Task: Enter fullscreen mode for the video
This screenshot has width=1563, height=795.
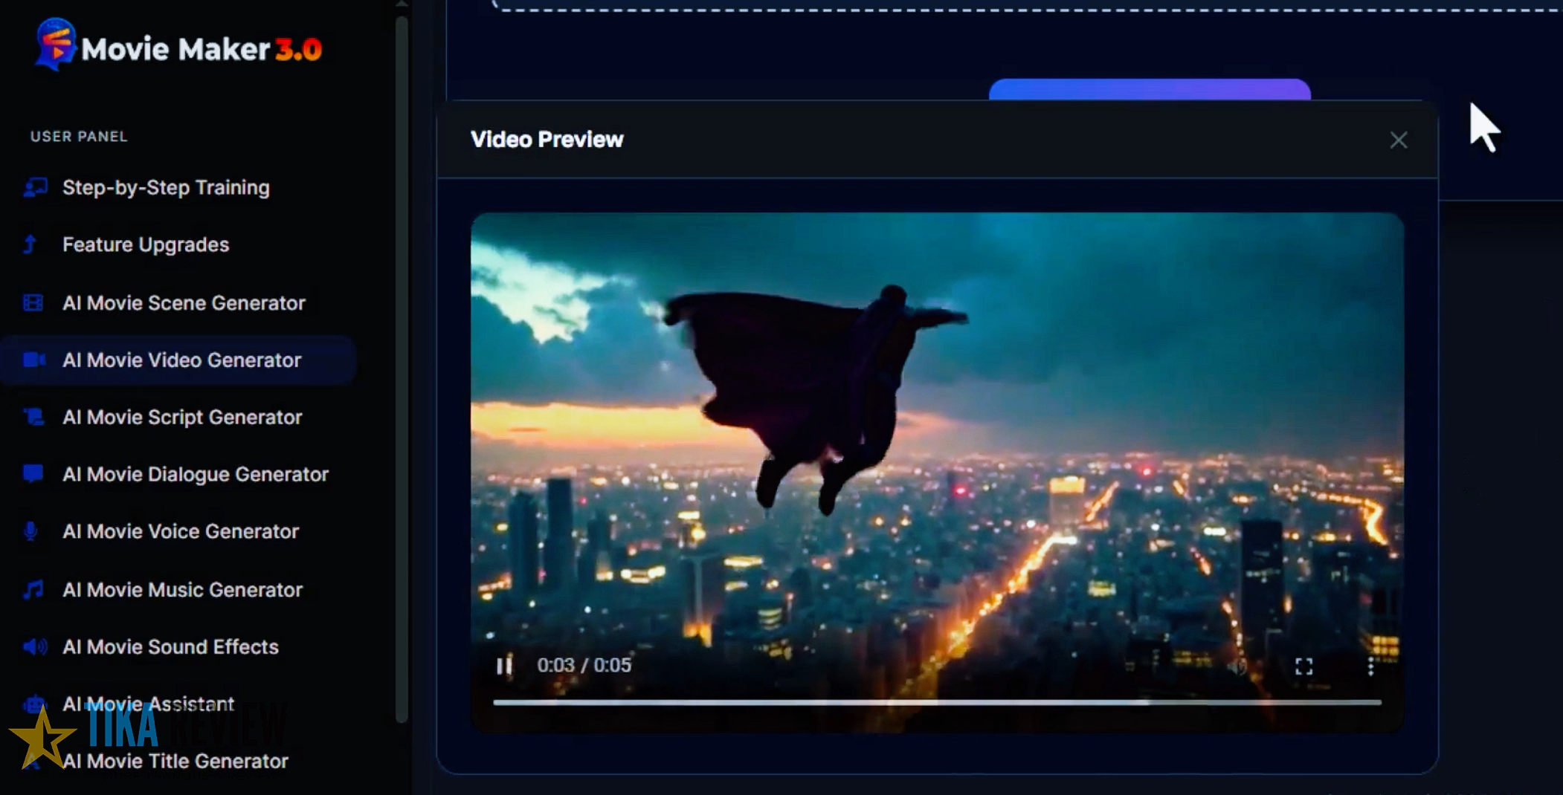Action: (1303, 666)
